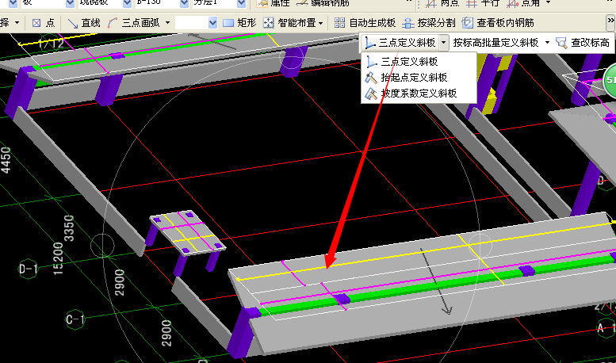Viewport: 616px width, 363px height.
Task: Select the 平行 parallel axis tool
Action: (x=483, y=3)
